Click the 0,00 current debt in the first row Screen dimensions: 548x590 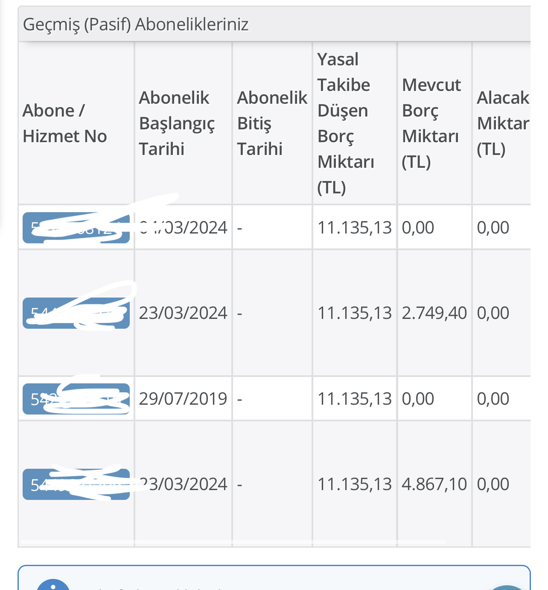click(x=418, y=228)
